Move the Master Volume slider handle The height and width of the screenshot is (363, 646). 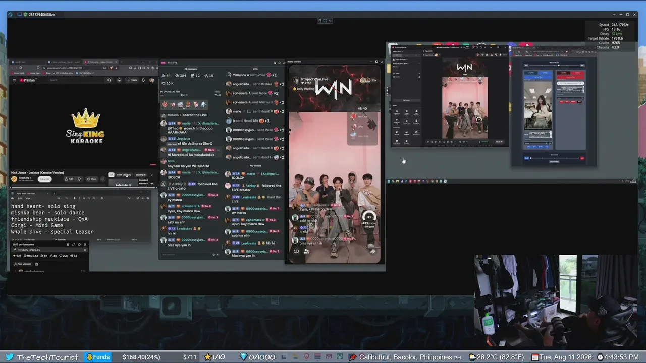tap(559, 65)
